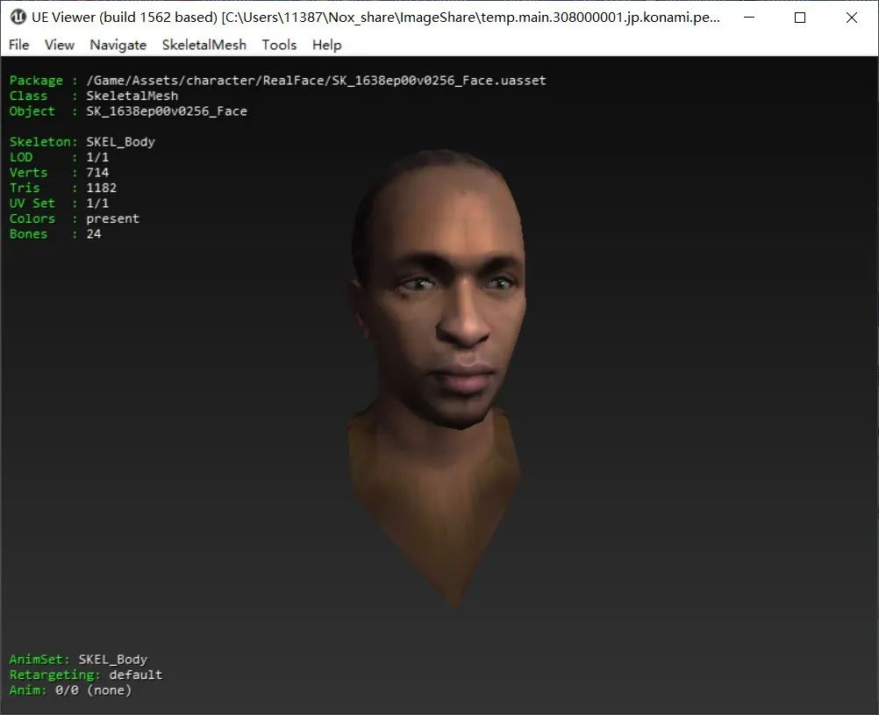Click the Package path text

click(316, 81)
